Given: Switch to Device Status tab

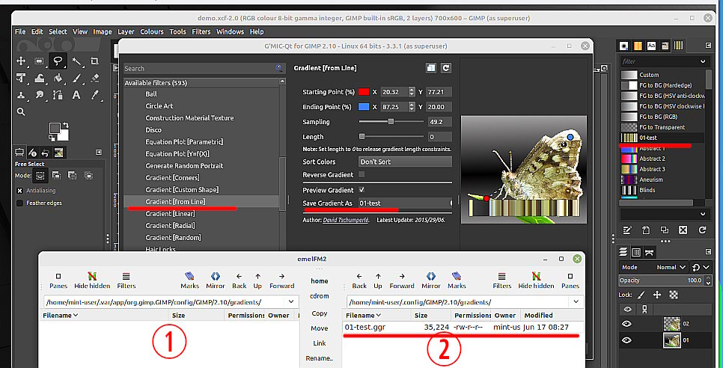Looking at the screenshot, I should click(32, 153).
